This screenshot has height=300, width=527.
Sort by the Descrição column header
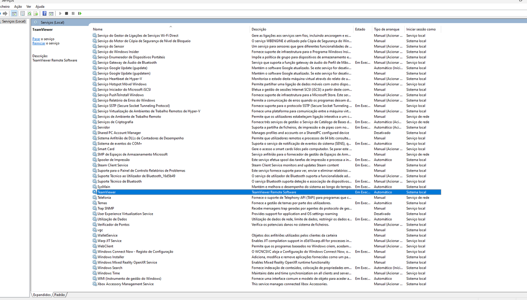pos(302,29)
